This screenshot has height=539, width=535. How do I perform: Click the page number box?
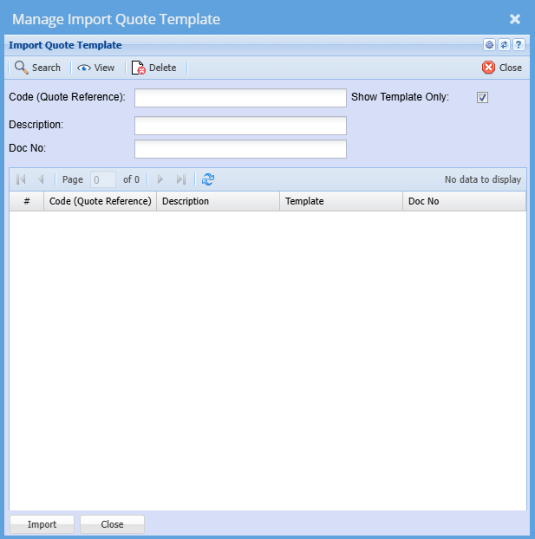(x=103, y=179)
